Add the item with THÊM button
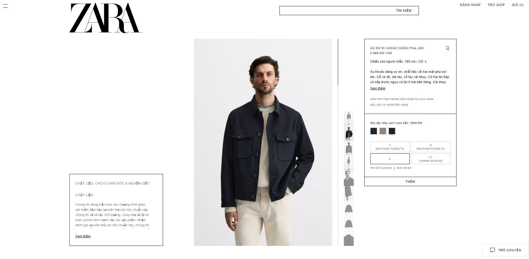 point(410,182)
